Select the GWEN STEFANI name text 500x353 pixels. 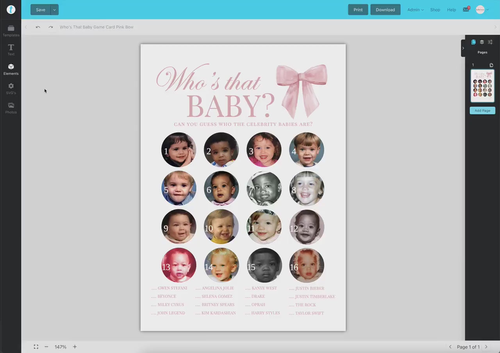[172, 288]
